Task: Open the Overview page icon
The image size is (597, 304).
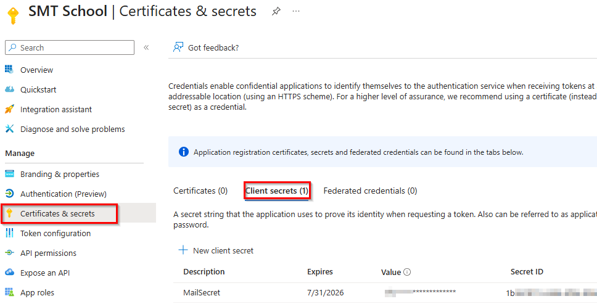Action: pyautogui.click(x=9, y=70)
